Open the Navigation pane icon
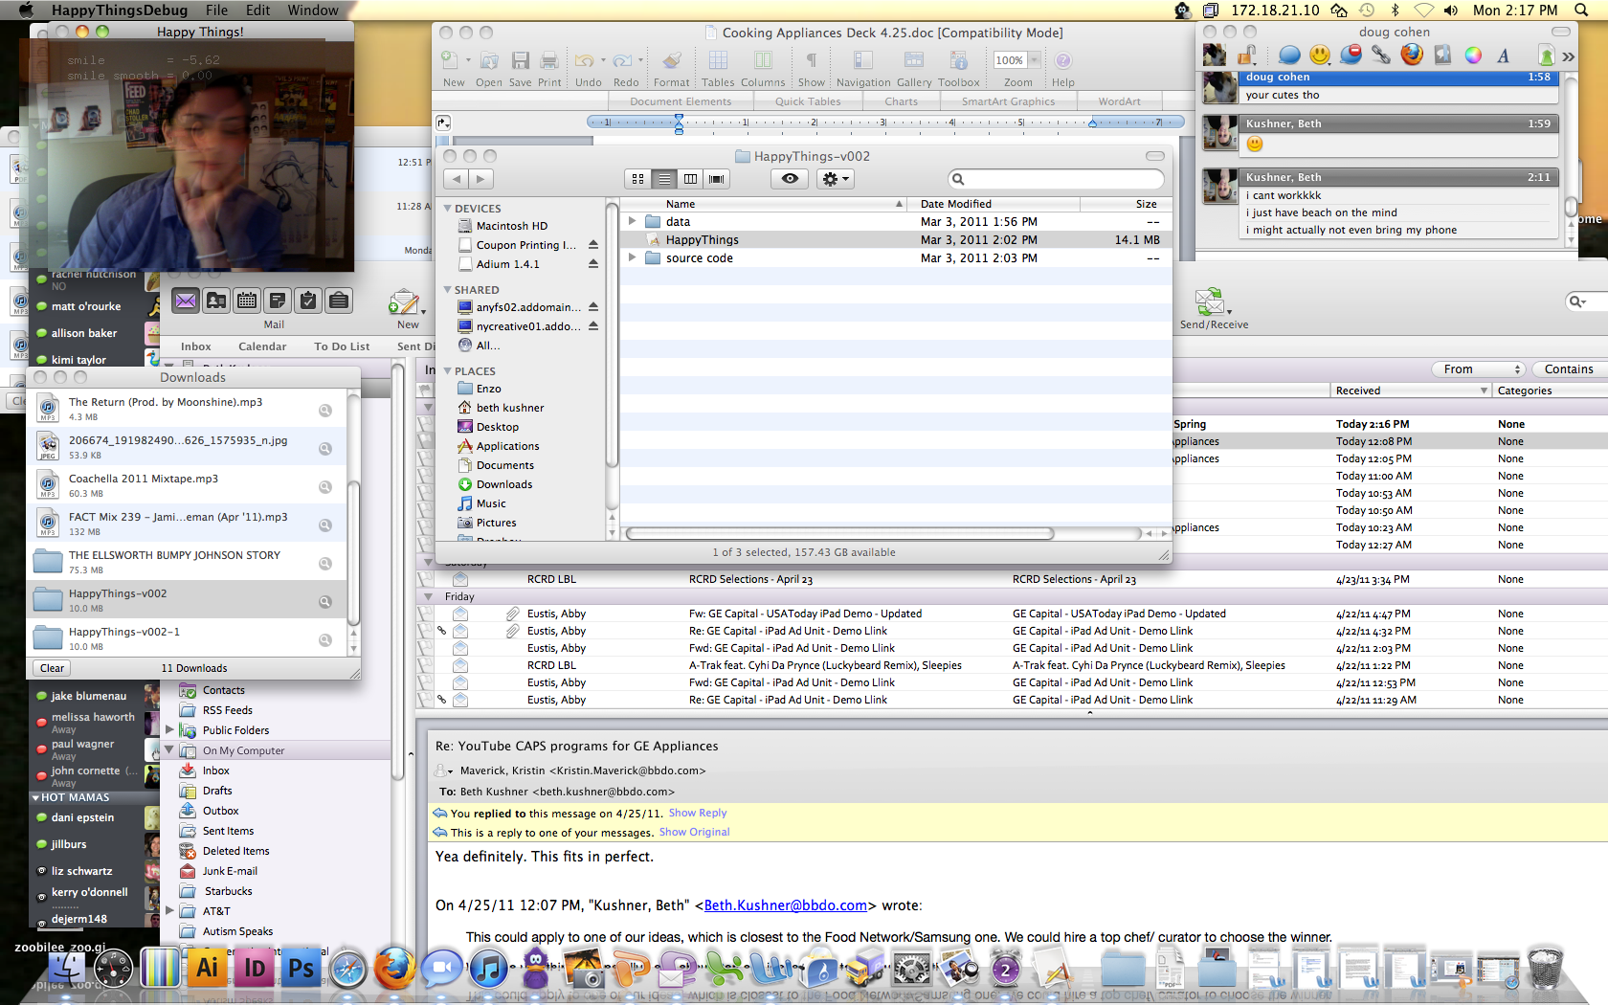This screenshot has width=1608, height=1005. 863,60
